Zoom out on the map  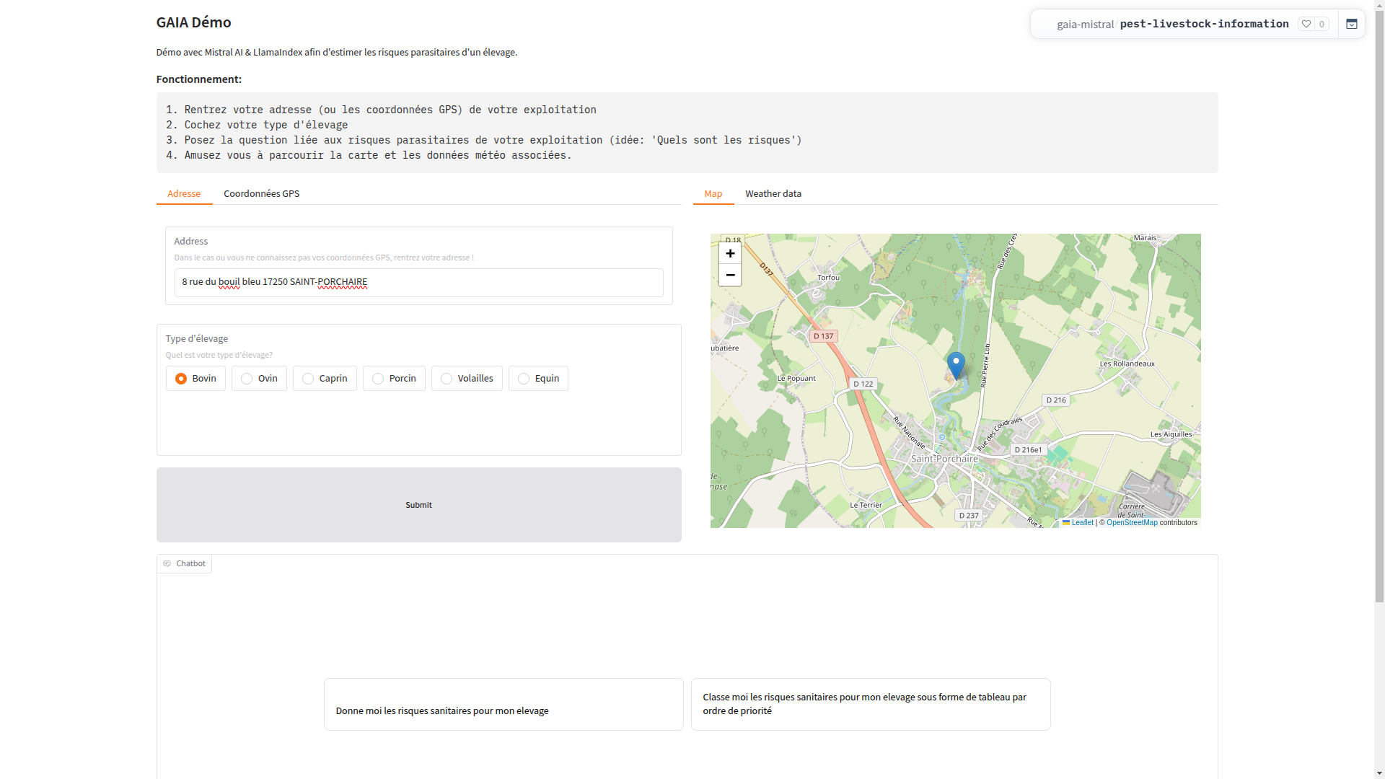point(730,275)
